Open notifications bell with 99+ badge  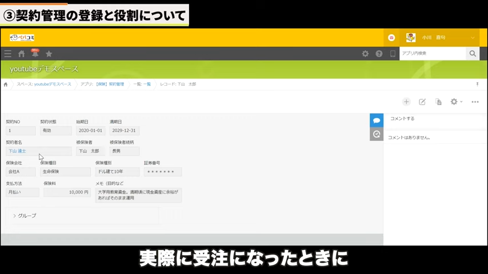tap(35, 54)
